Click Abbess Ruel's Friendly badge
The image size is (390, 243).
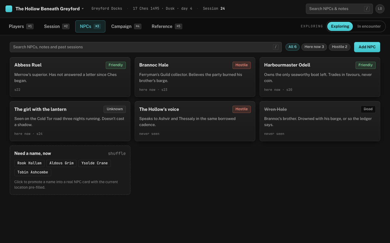coord(116,65)
